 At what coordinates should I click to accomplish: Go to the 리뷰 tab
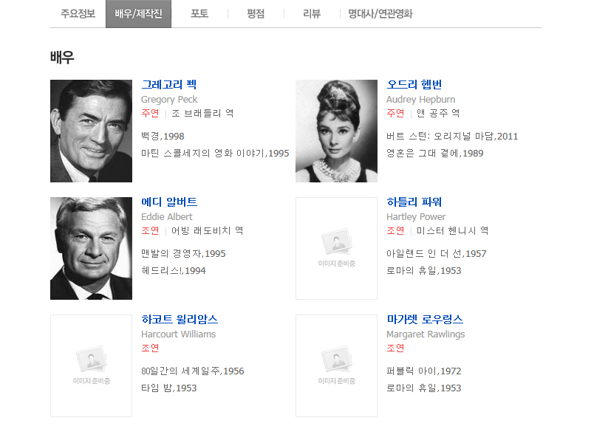pyautogui.click(x=312, y=14)
